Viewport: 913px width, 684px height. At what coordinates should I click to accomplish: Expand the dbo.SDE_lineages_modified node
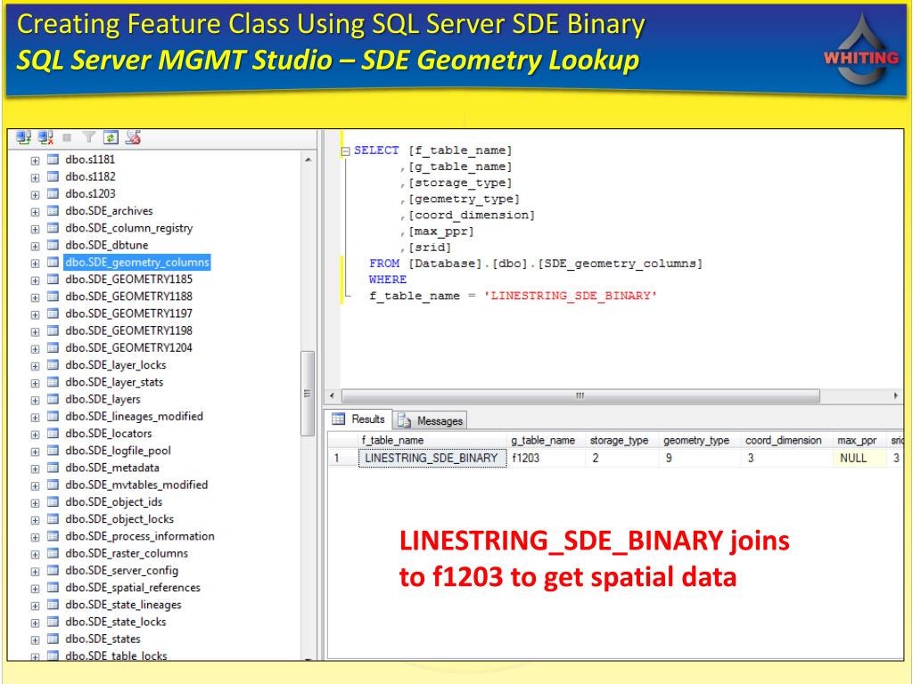click(35, 418)
